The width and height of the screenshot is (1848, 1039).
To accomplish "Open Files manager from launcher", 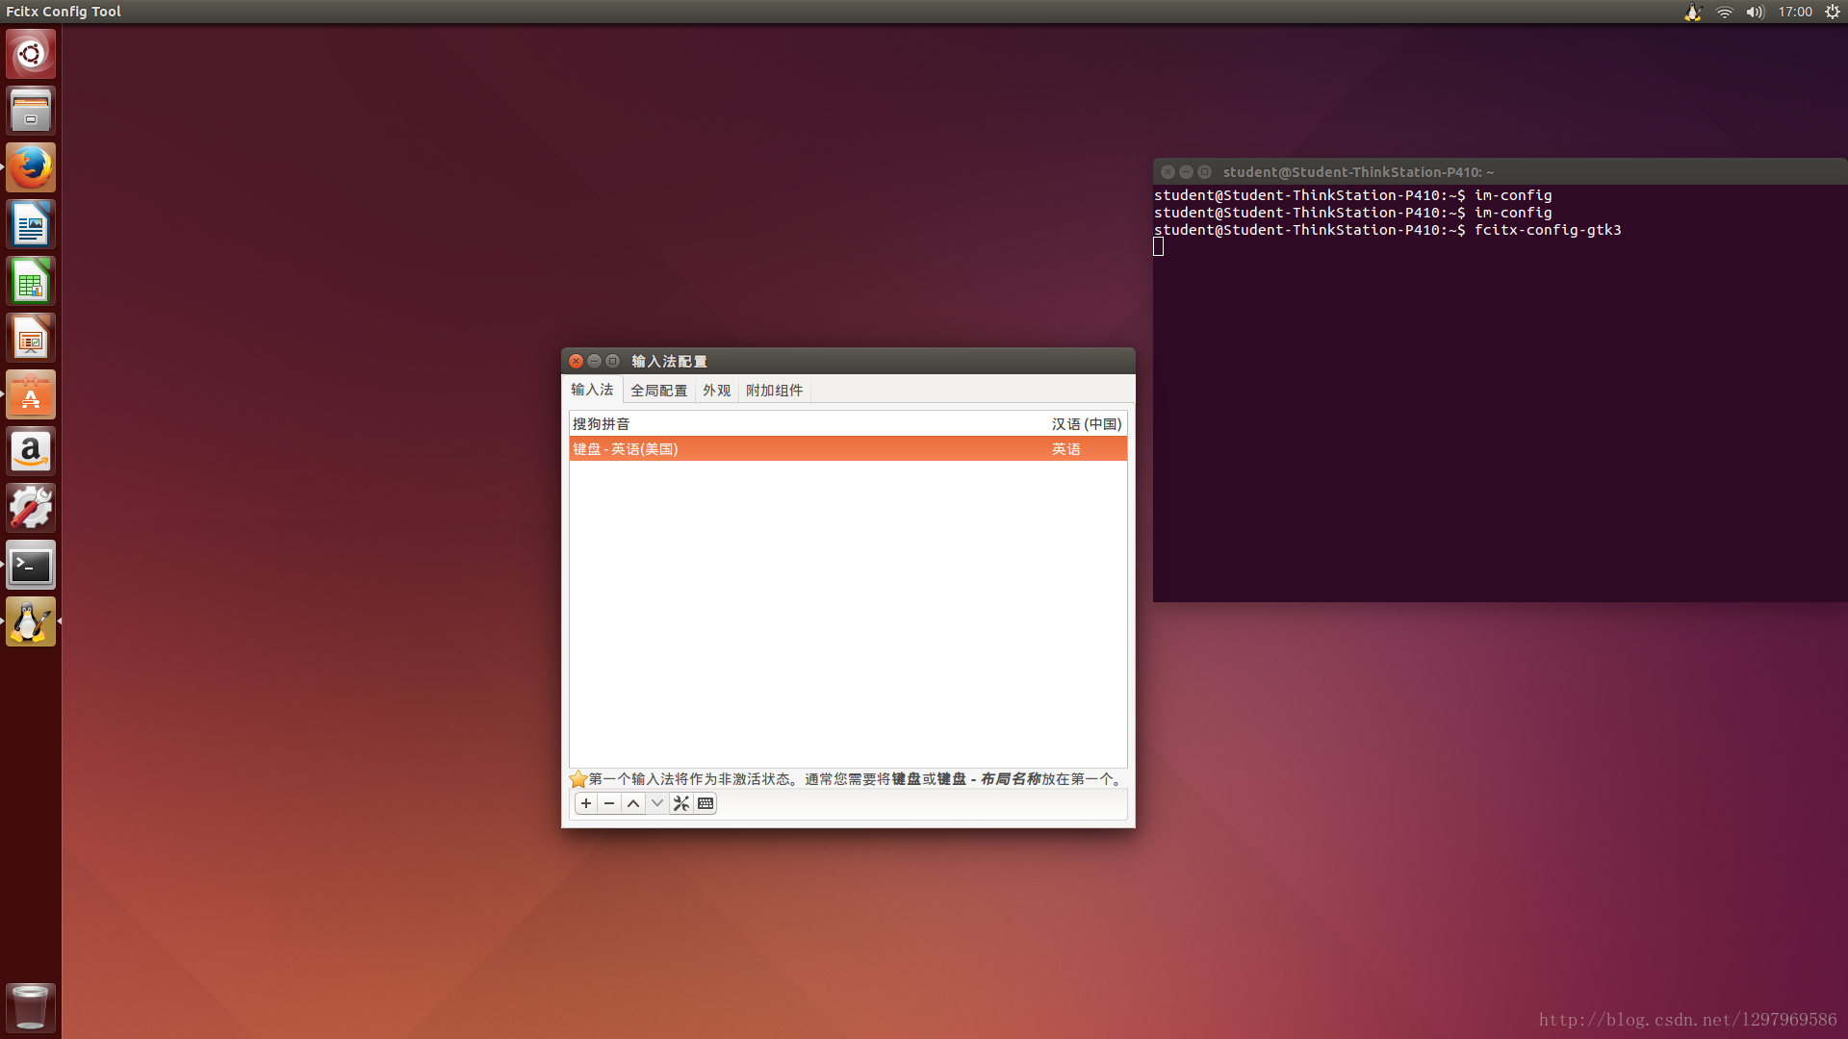I will pos(31,111).
